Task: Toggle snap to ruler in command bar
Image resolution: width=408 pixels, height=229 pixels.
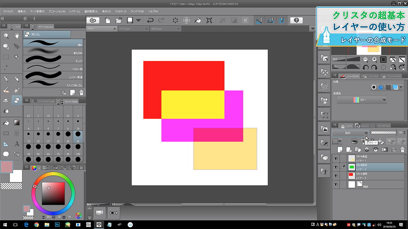Action: 259,20
